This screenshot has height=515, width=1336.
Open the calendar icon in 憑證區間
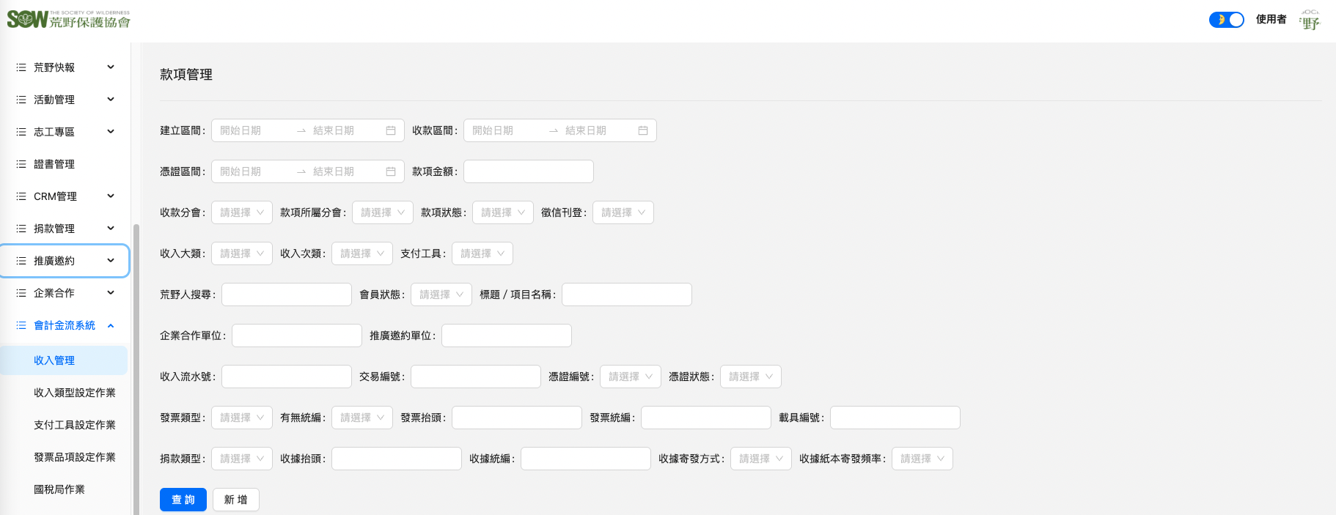pyautogui.click(x=391, y=171)
